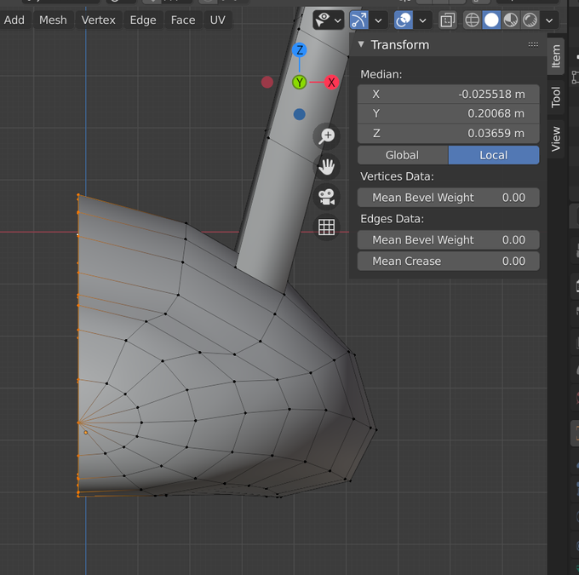This screenshot has height=575, width=579.
Task: Open the Face menu
Action: coord(183,20)
